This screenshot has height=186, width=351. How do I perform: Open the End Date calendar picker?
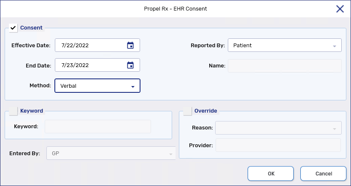(130, 65)
